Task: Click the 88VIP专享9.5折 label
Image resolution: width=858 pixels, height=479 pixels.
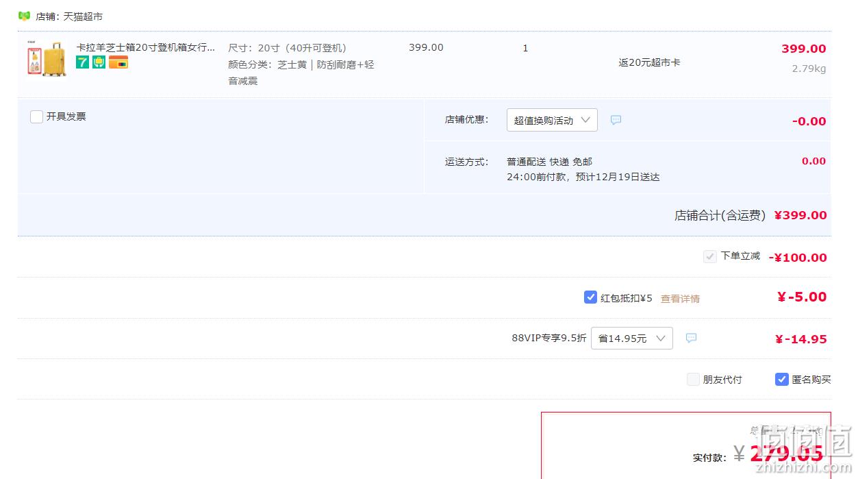Action: pos(549,338)
